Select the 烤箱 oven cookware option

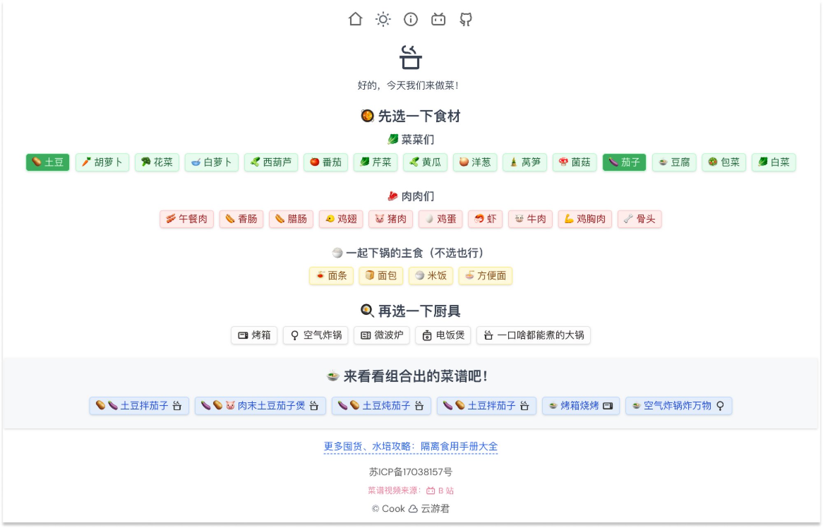pos(254,335)
